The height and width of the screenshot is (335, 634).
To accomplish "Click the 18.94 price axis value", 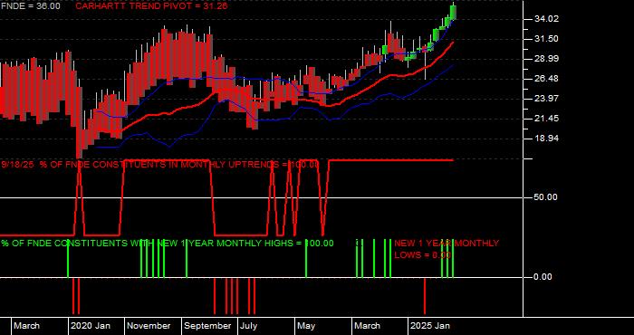I will click(546, 139).
